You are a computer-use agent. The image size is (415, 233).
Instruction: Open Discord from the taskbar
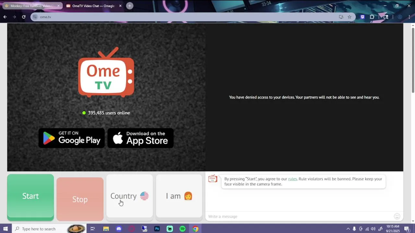[119, 229]
